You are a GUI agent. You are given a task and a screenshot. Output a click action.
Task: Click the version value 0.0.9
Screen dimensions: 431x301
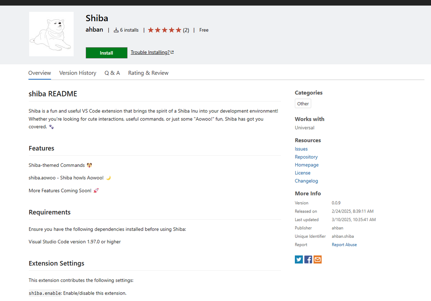336,203
